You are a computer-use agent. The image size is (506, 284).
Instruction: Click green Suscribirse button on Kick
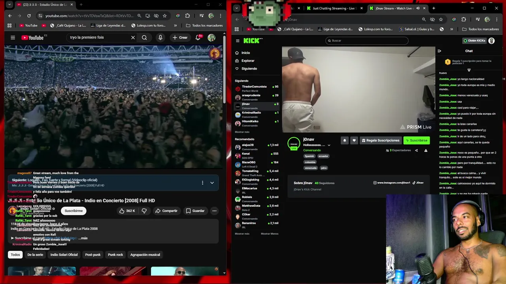(416, 140)
